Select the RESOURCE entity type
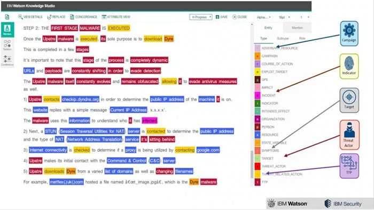This screenshot has height=210, width=374. pos(270,135)
